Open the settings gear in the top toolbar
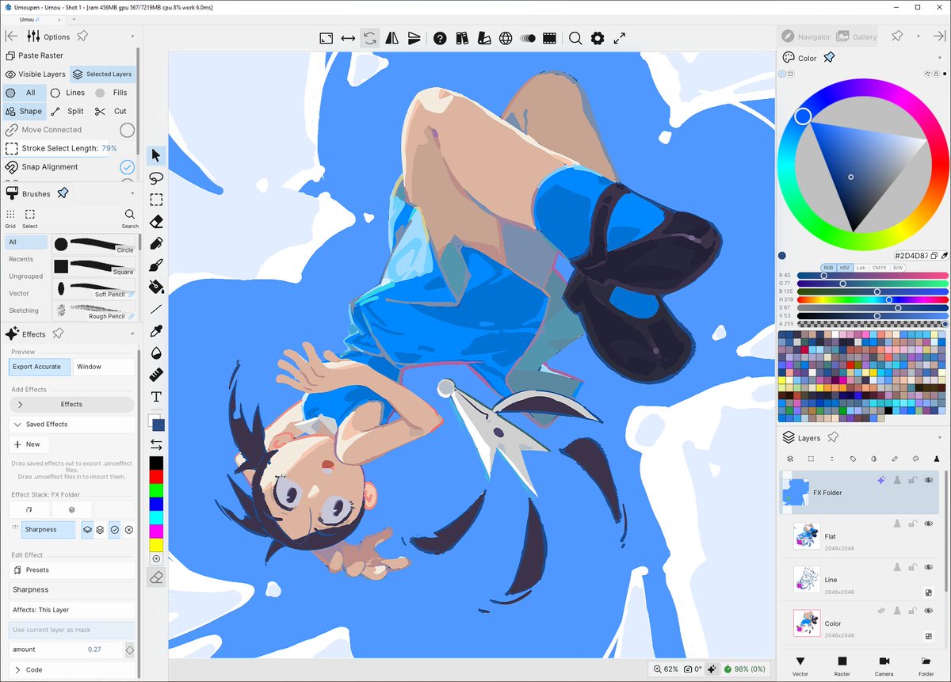The width and height of the screenshot is (951, 682). click(598, 38)
